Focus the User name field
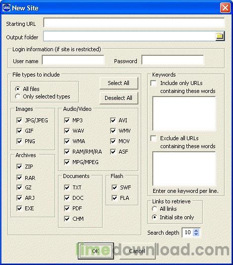The width and height of the screenshot is (233, 265). [73, 60]
